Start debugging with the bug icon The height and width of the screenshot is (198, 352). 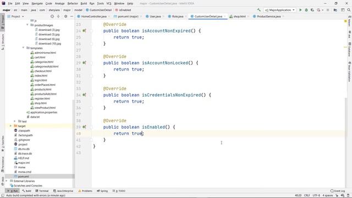pos(306,10)
